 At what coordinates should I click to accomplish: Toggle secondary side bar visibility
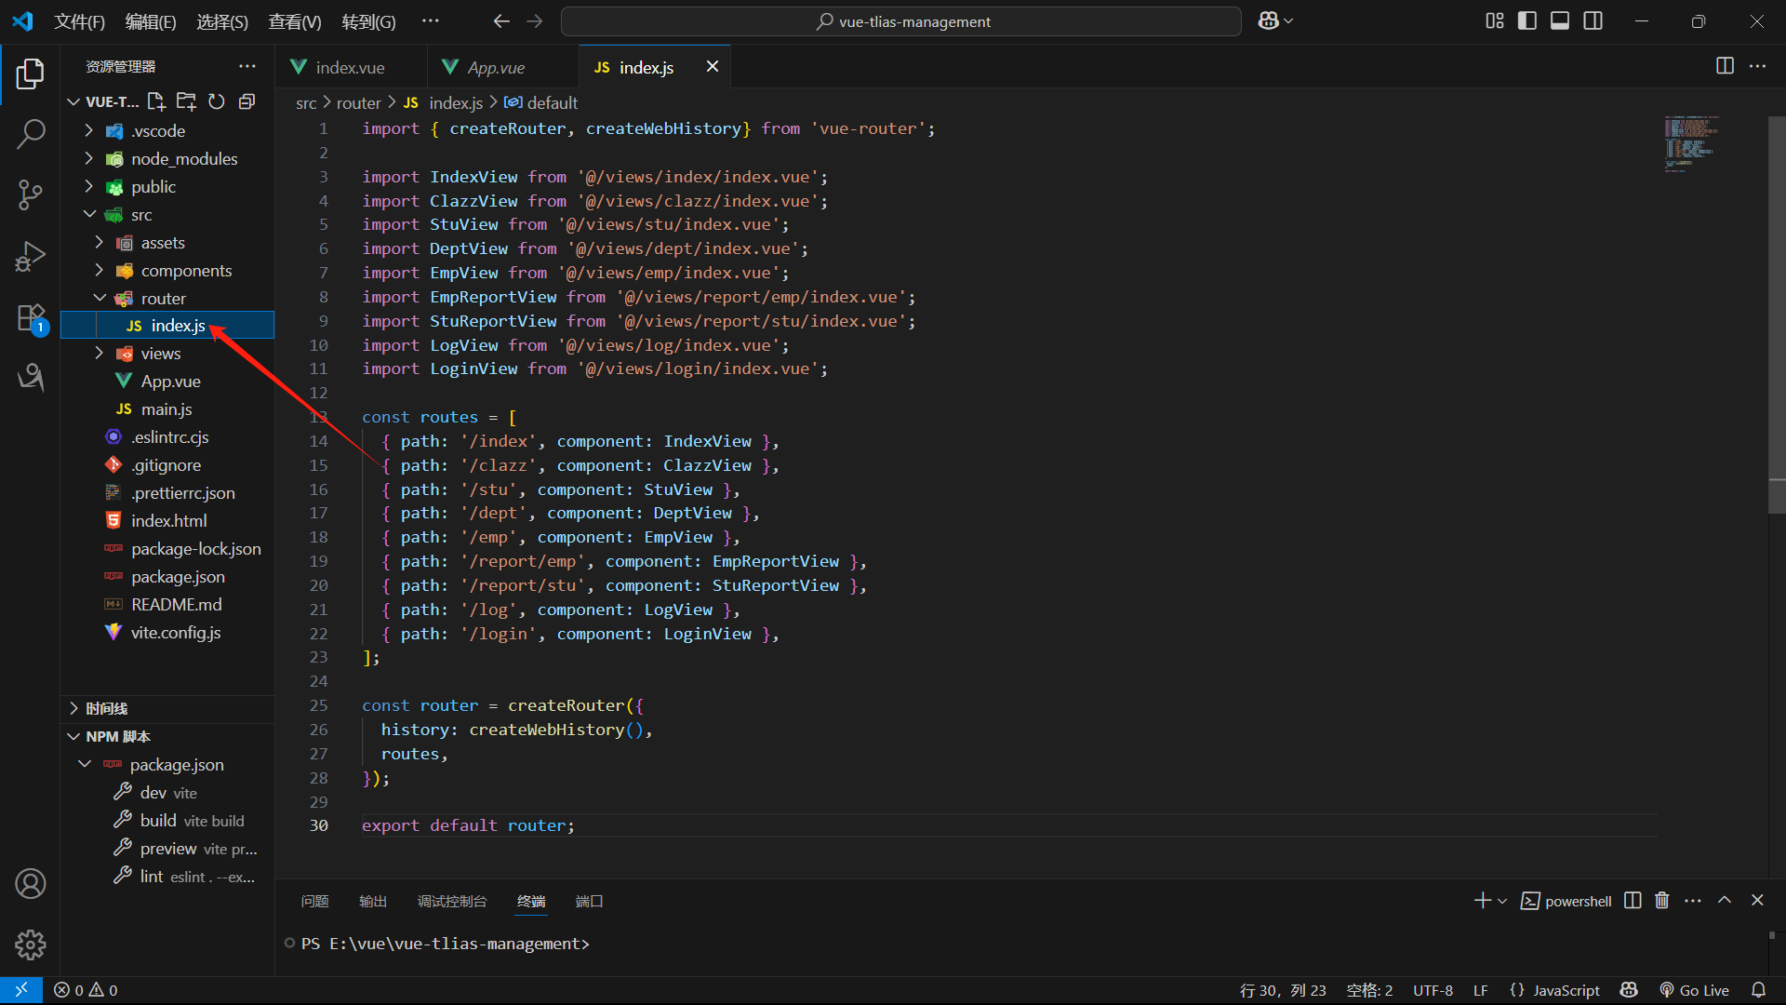(1593, 20)
